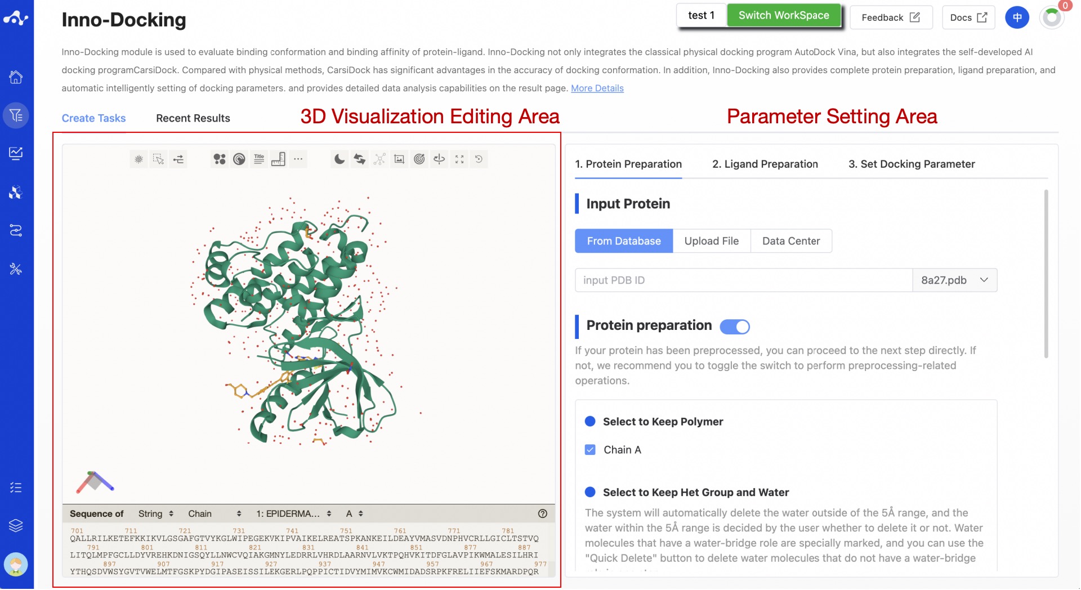Click the Feedback button
Image resolution: width=1081 pixels, height=590 pixels.
tap(891, 17)
